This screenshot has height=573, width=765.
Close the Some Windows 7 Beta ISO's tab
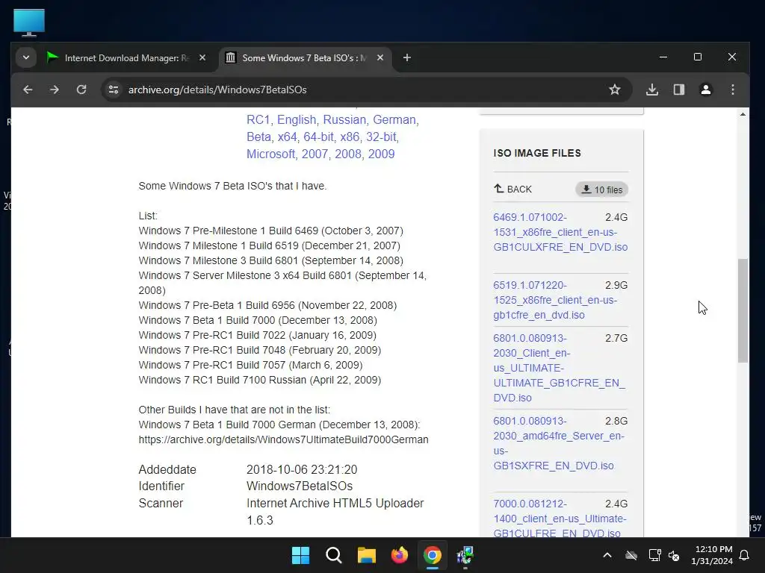click(380, 57)
